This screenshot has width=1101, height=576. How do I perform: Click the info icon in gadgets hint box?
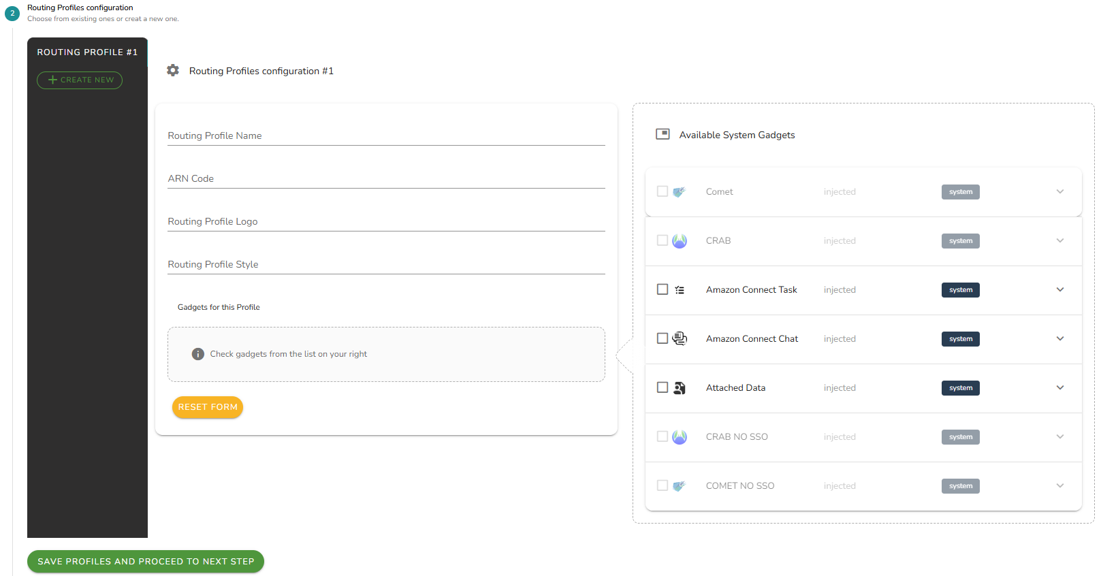[198, 354]
